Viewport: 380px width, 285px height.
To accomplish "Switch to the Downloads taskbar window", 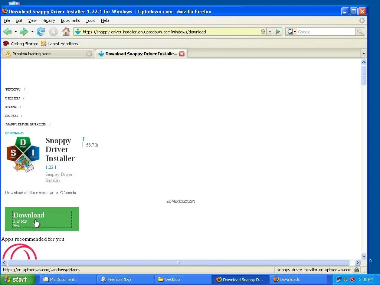I will pyautogui.click(x=298, y=279).
